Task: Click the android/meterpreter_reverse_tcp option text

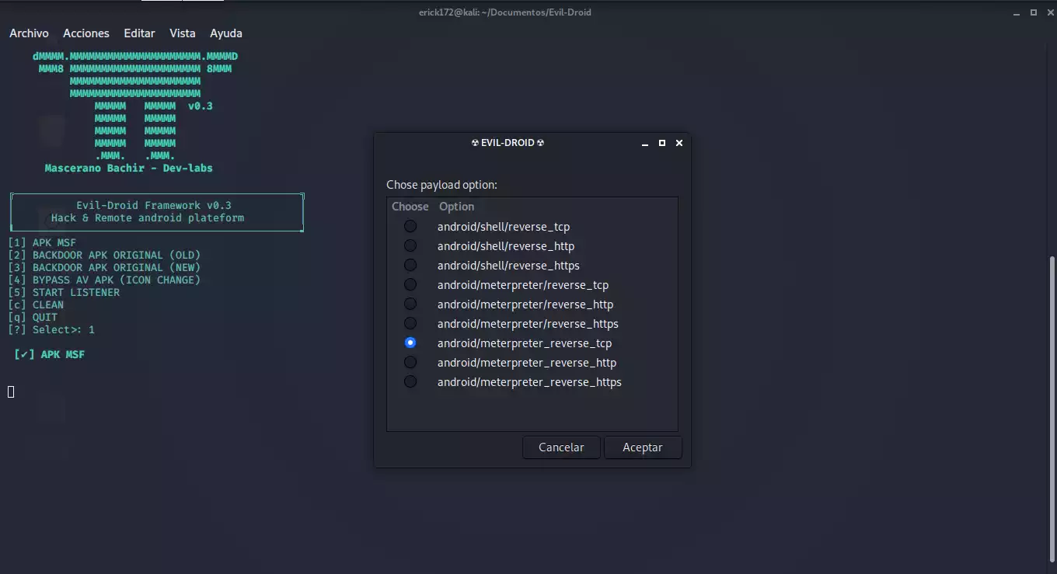Action: click(x=525, y=343)
